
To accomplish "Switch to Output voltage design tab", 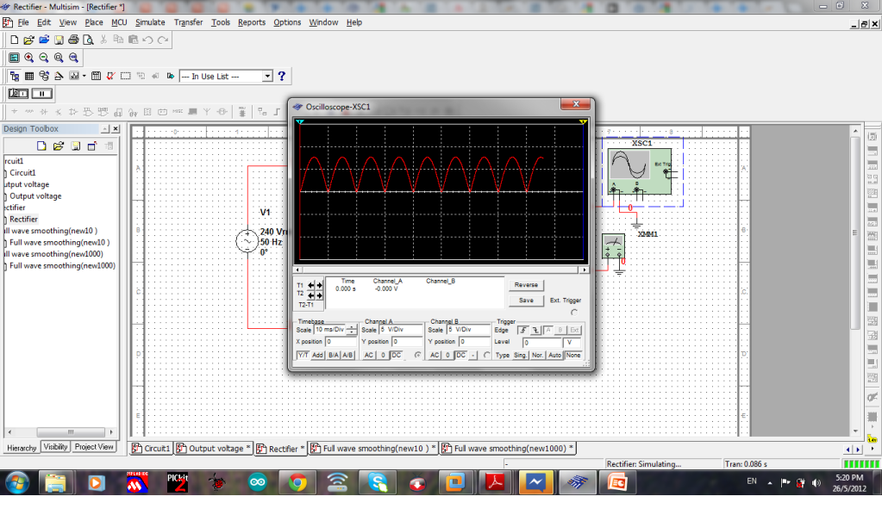I will (213, 449).
